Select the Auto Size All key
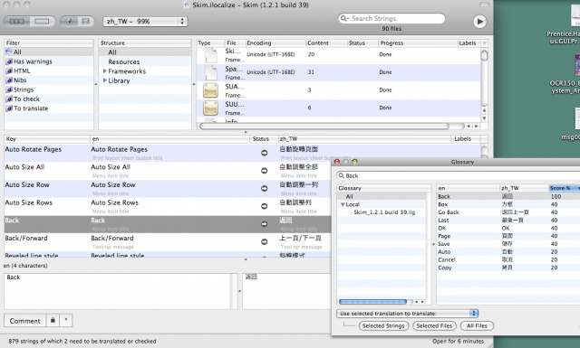 coord(24,167)
